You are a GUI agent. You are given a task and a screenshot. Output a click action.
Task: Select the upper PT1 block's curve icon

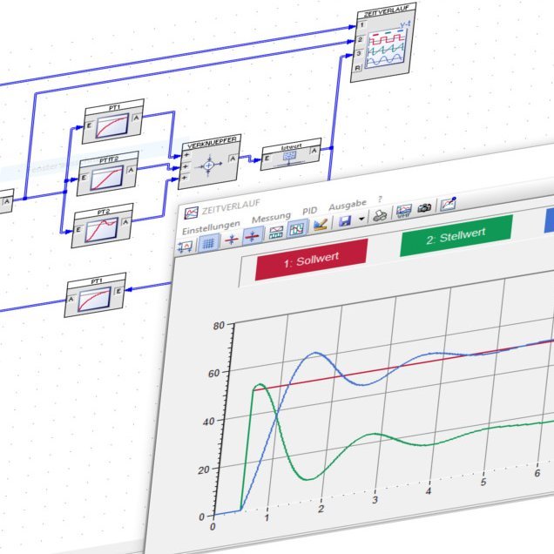tap(112, 126)
